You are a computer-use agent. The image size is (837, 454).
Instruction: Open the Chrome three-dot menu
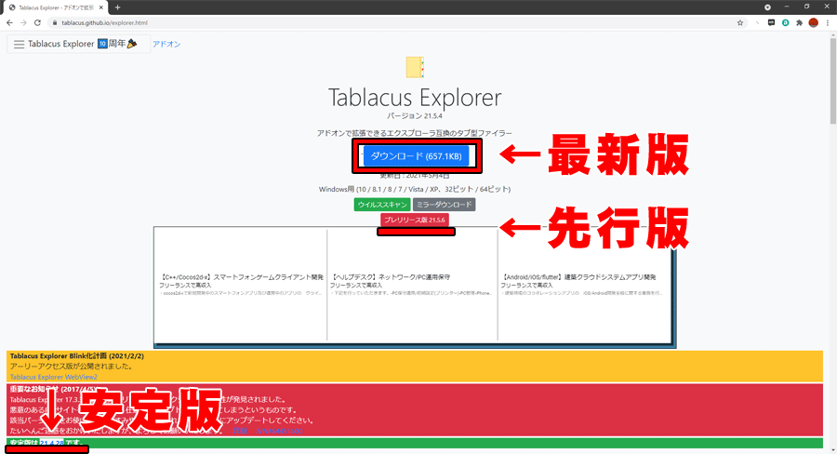[x=828, y=23]
